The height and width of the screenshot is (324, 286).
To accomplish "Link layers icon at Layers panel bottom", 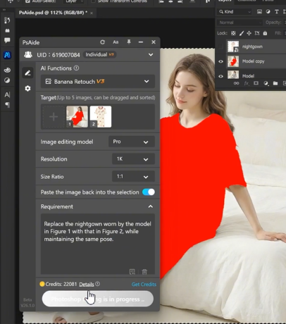I will click(236, 83).
